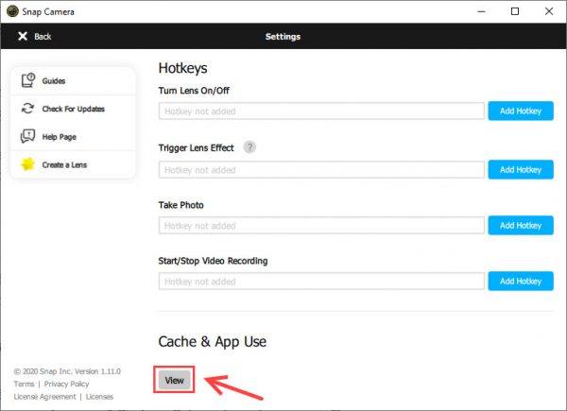Open the Terms link

(x=24, y=385)
